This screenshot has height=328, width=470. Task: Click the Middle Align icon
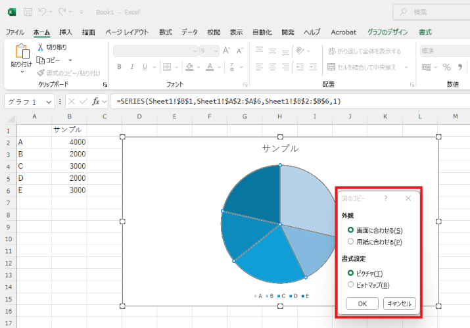coord(272,51)
